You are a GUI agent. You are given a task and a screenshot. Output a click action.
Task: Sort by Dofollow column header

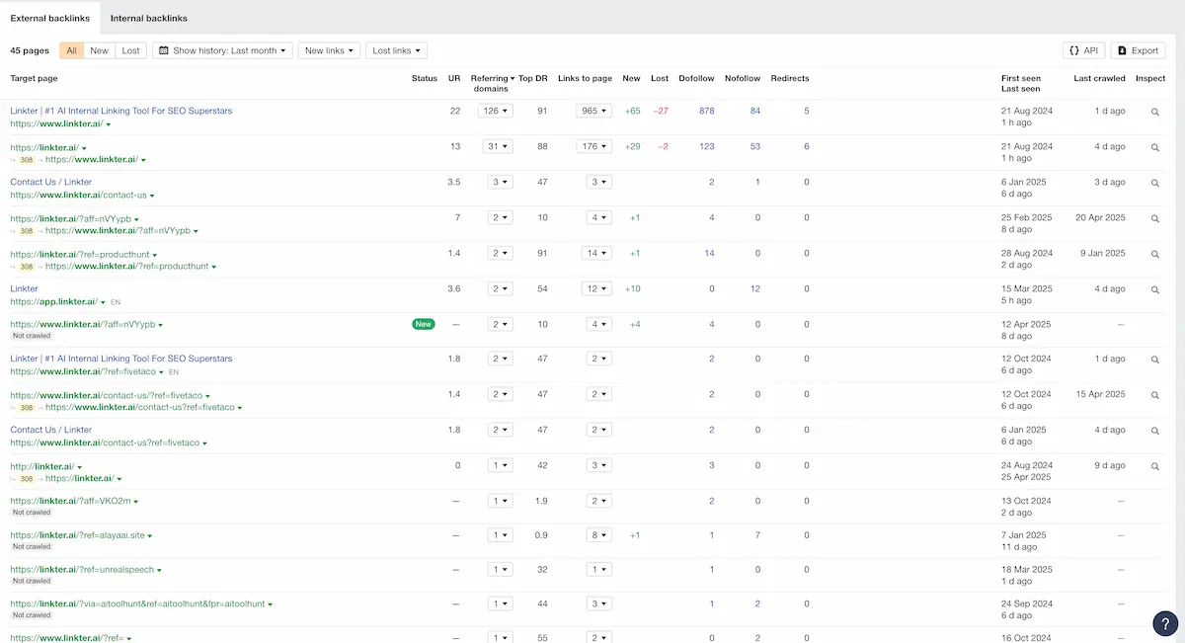point(696,78)
